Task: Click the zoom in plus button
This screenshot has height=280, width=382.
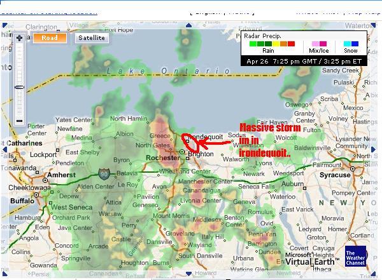Action: click(20, 38)
